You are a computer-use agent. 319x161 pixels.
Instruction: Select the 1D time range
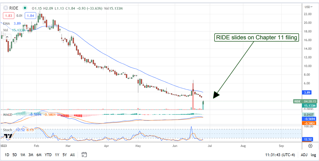point(7,155)
